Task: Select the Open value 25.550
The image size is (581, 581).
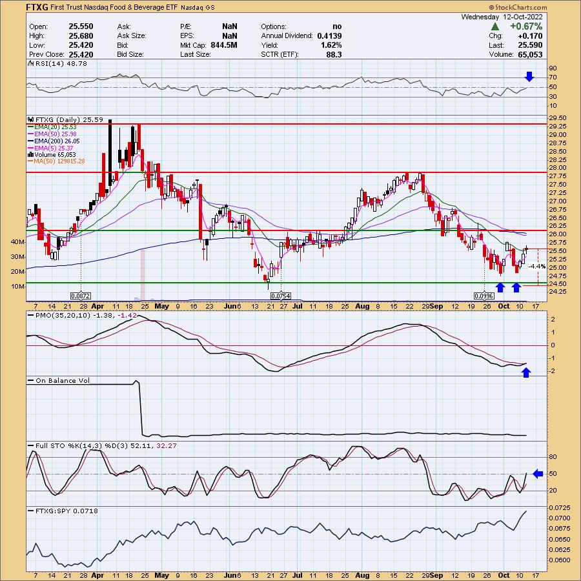Action: point(81,26)
